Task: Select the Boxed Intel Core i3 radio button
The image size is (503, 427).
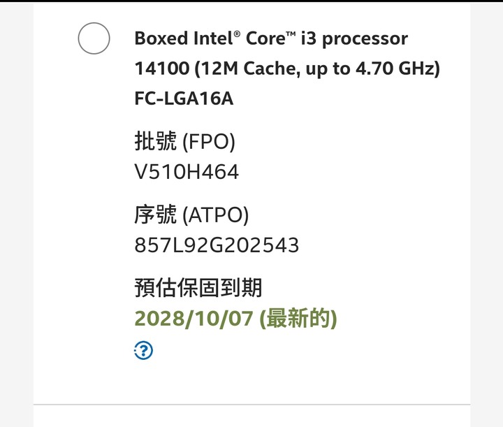Action: tap(94, 38)
